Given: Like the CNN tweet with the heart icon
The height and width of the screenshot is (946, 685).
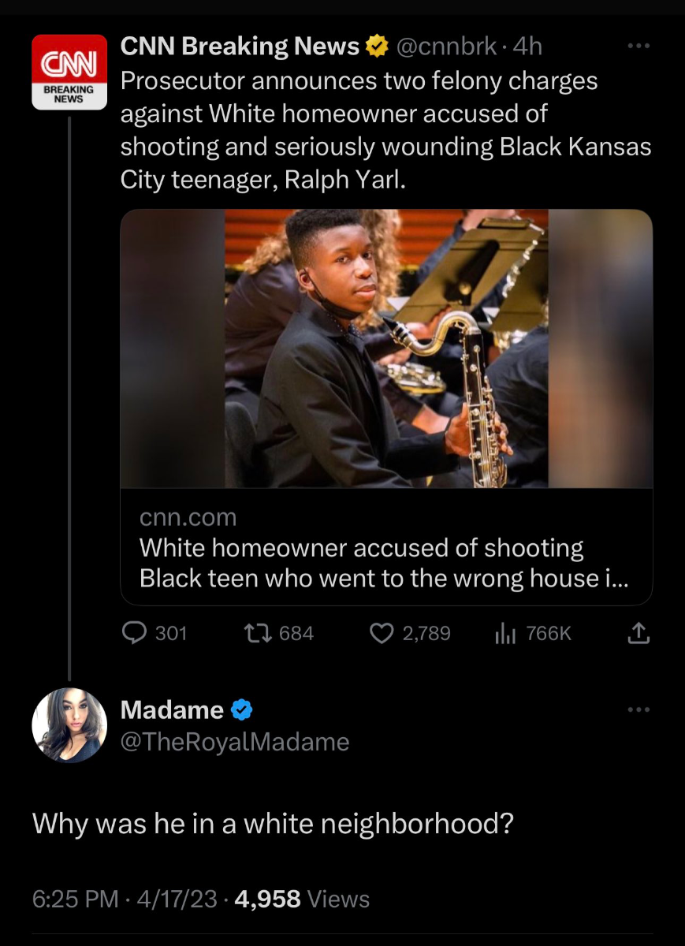Looking at the screenshot, I should pyautogui.click(x=382, y=633).
